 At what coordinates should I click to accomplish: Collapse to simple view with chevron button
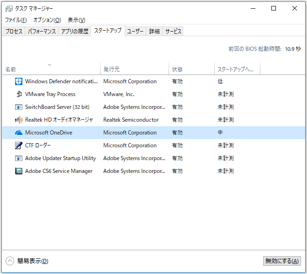tap(10, 261)
